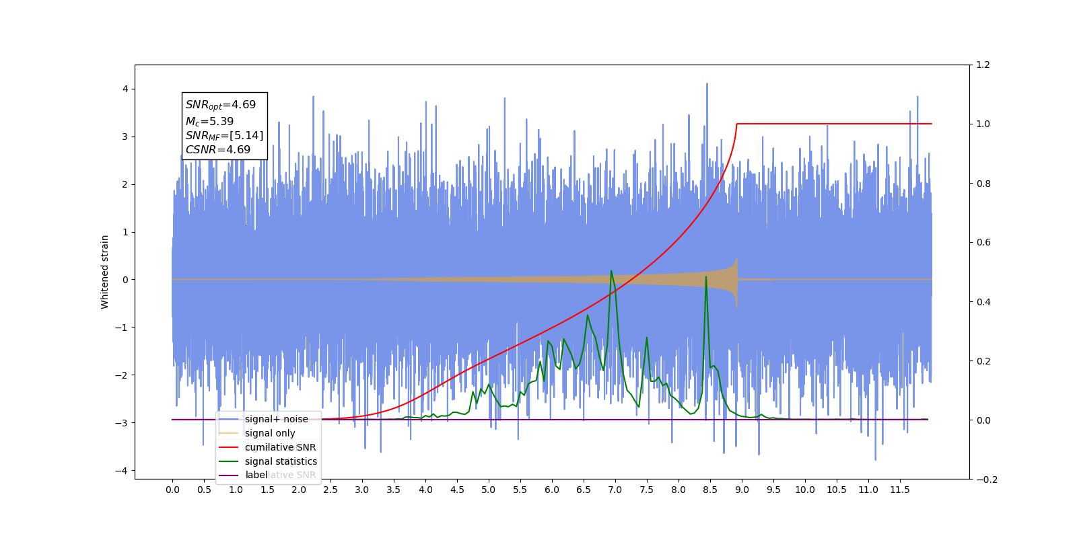Click the x-axis tick label 5.5

tap(520, 490)
